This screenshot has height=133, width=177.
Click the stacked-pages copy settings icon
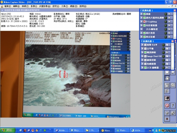167,91
